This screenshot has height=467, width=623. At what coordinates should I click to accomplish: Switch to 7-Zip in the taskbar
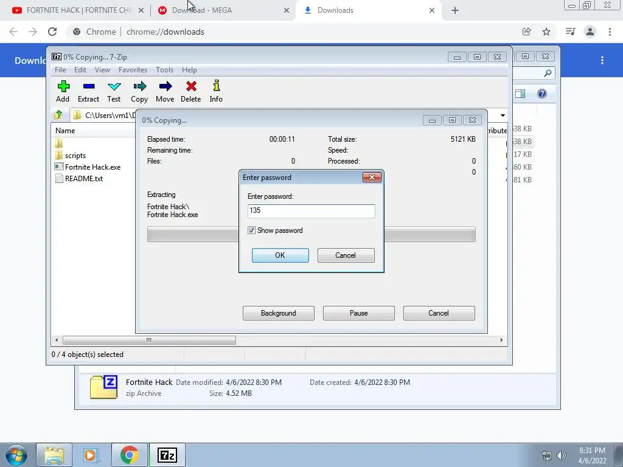pyautogui.click(x=167, y=455)
